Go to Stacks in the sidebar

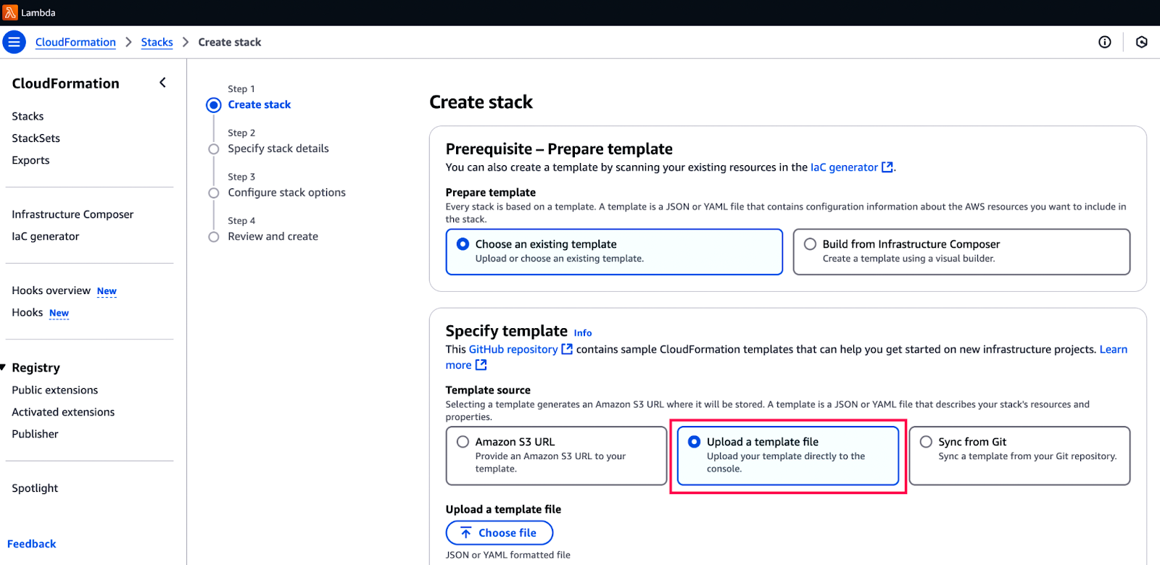tap(28, 116)
